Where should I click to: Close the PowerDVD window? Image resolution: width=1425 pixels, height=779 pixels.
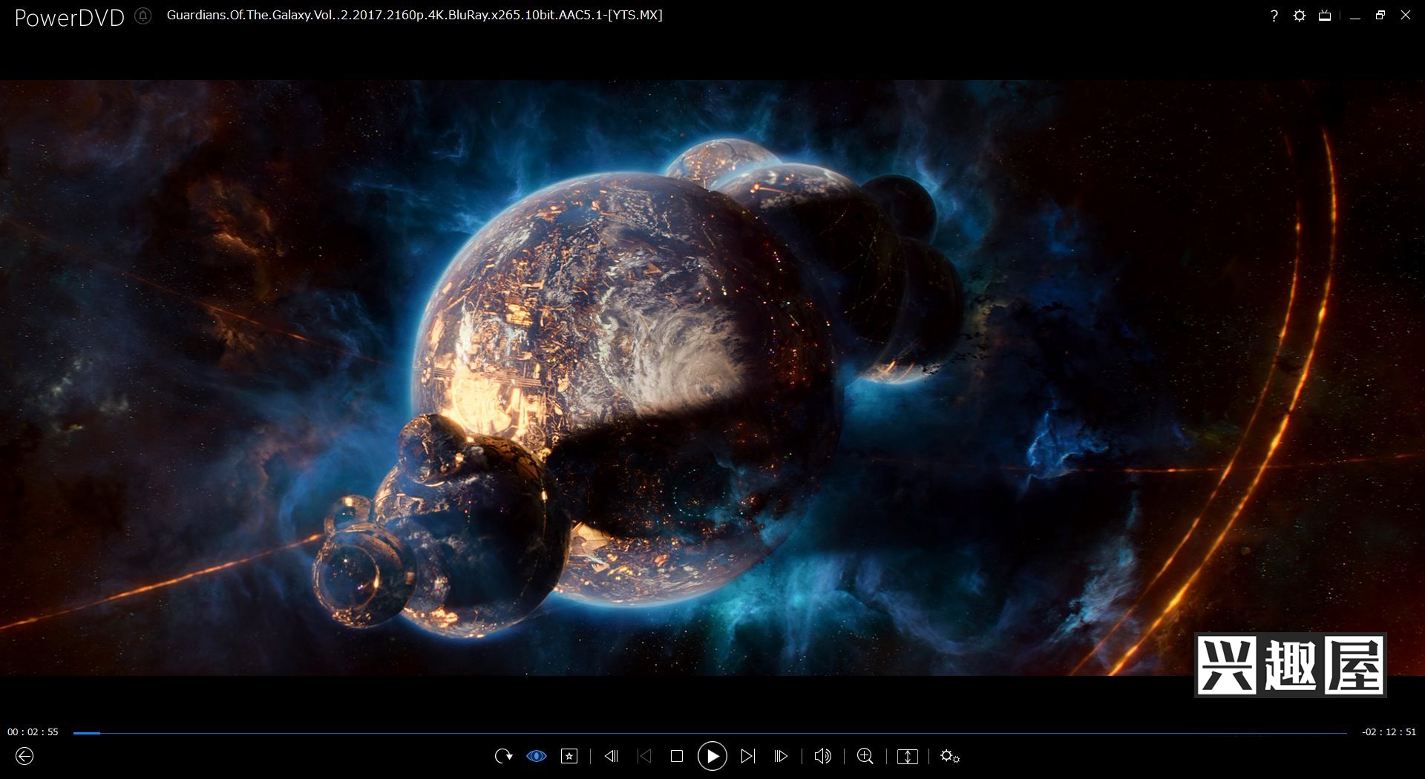coord(1406,15)
